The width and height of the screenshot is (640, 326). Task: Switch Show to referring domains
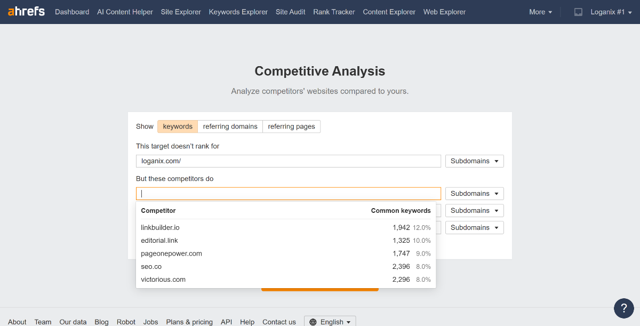[230, 126]
